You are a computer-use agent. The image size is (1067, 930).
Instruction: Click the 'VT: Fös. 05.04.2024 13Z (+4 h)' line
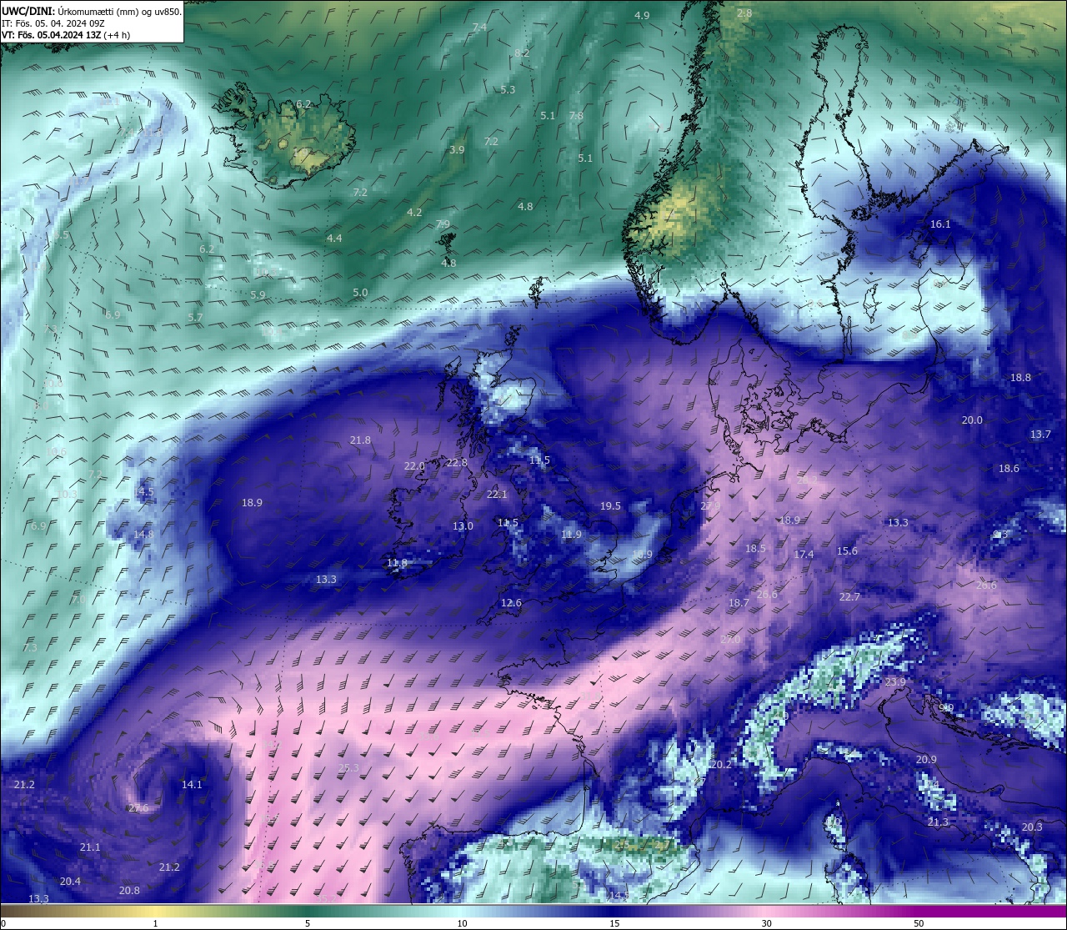[66, 35]
